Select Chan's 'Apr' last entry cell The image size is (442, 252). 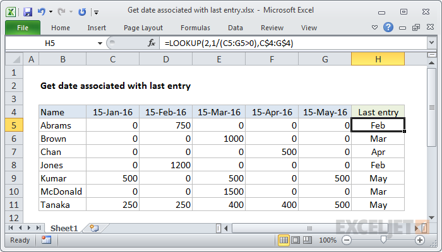tap(378, 152)
